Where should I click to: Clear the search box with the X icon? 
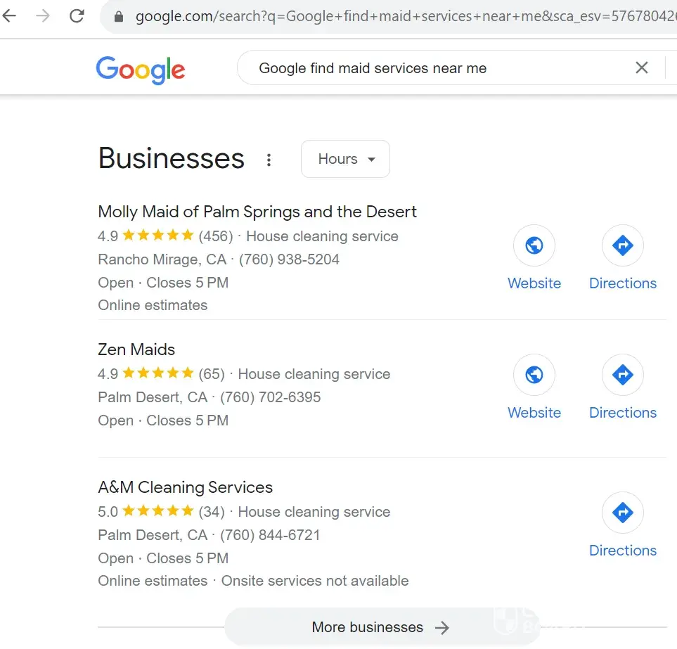(642, 68)
